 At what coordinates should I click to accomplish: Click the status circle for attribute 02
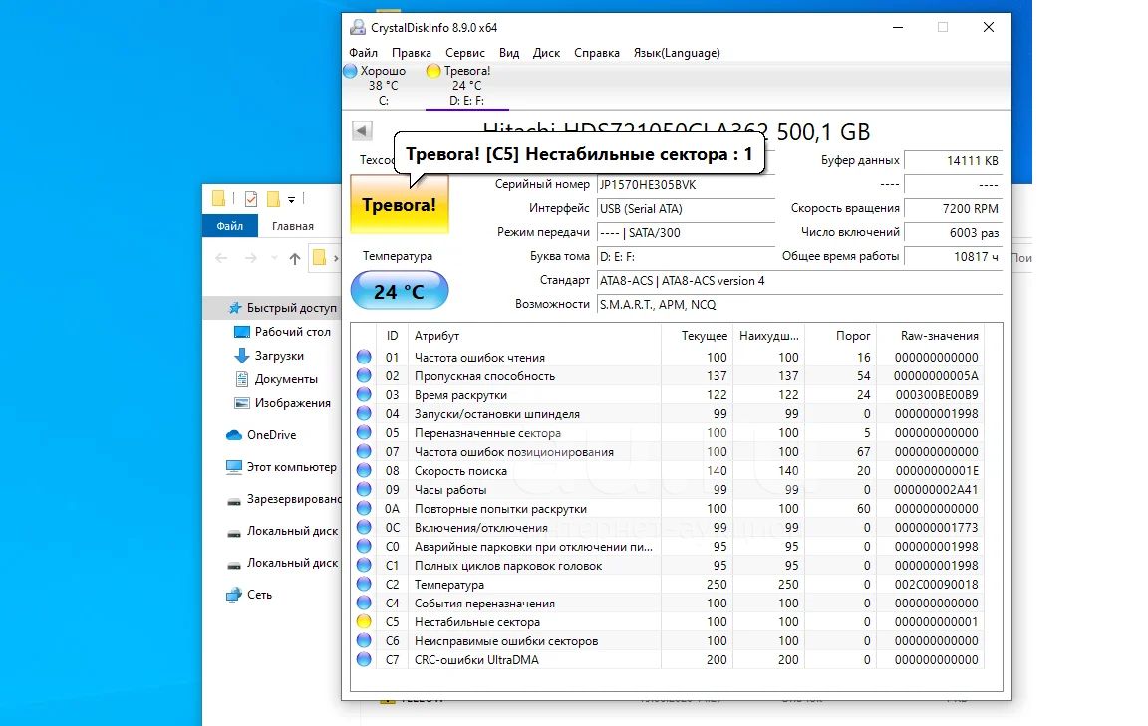pyautogui.click(x=364, y=376)
